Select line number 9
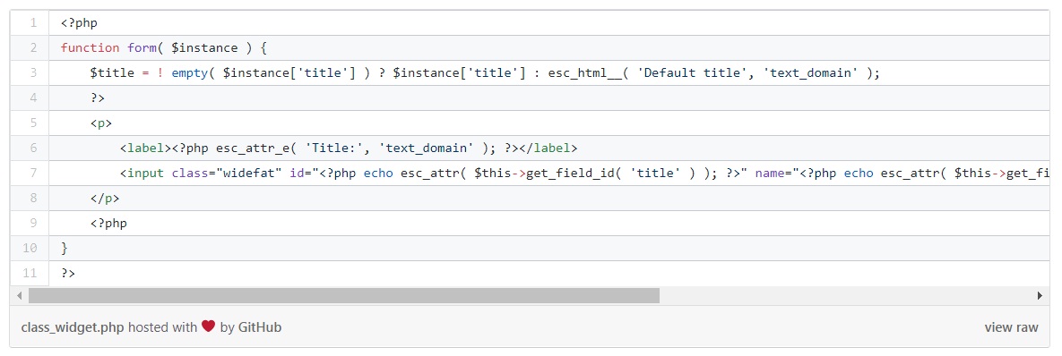1062x356 pixels. (30, 223)
